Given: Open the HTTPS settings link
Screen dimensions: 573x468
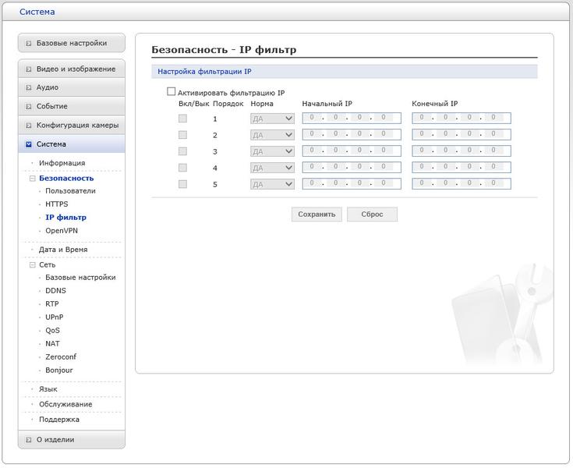Looking at the screenshot, I should [57, 204].
